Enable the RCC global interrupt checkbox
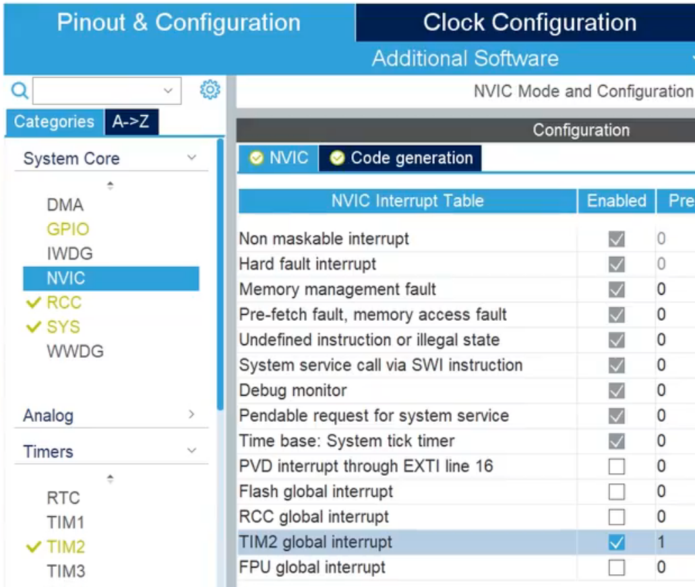695x587 pixels. (x=616, y=517)
